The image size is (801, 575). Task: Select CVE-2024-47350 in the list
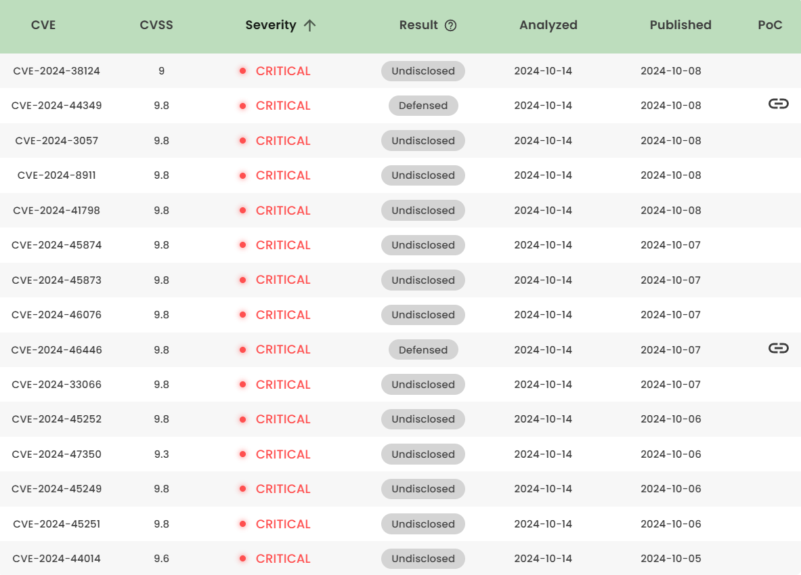click(x=57, y=454)
